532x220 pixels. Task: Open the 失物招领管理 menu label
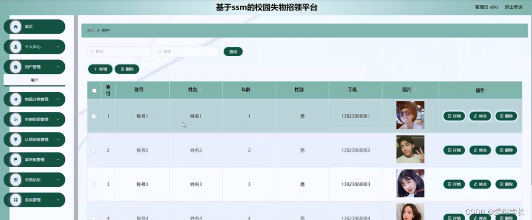[x=36, y=119]
